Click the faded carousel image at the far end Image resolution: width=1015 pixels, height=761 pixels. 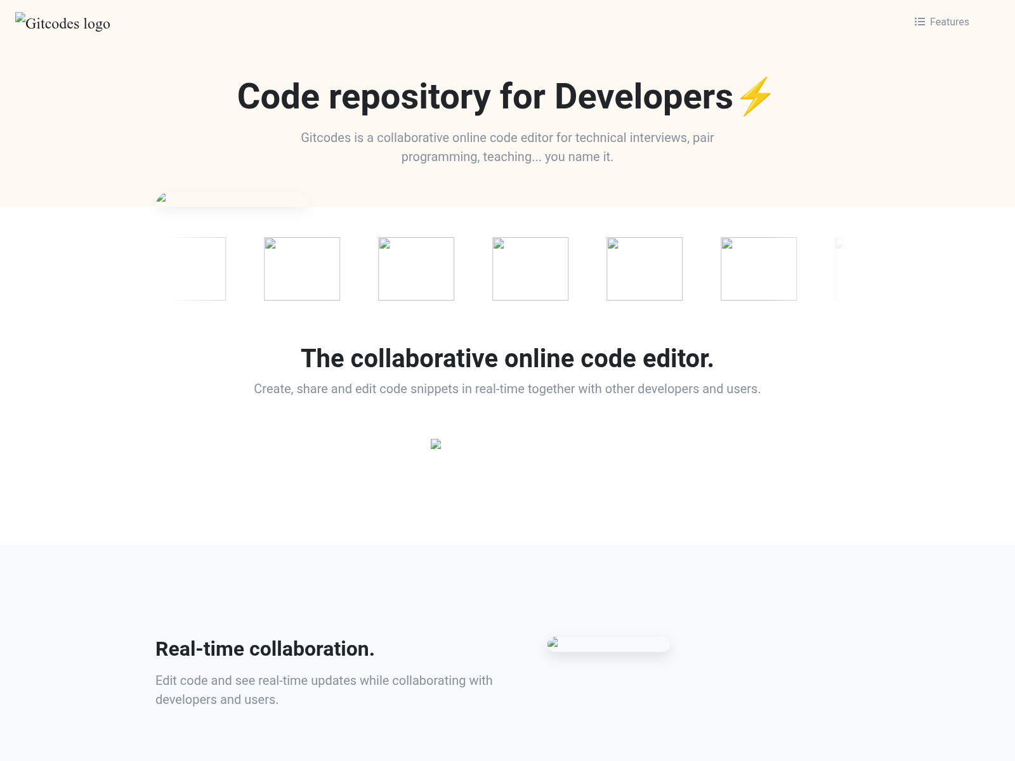840,269
